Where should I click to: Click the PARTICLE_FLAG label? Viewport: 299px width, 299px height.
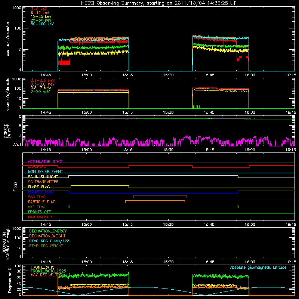42,201
